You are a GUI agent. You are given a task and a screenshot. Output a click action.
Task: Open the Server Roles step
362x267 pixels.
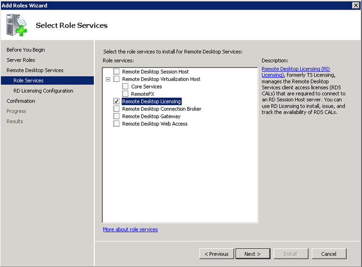(21, 60)
